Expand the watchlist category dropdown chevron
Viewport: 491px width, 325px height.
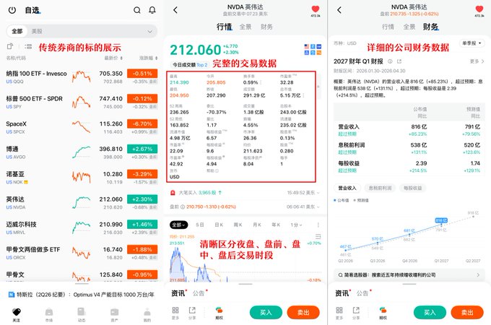click(150, 31)
